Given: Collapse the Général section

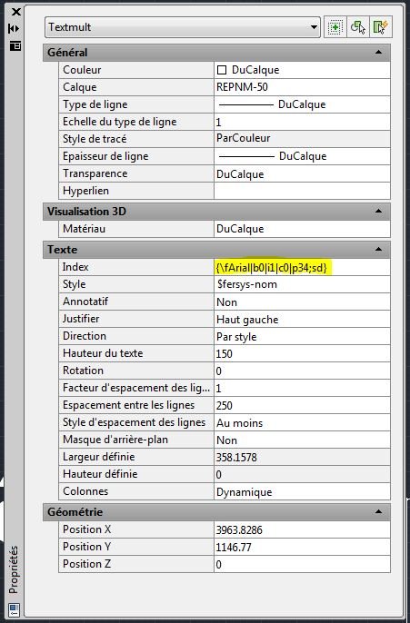Looking at the screenshot, I should click(x=378, y=52).
